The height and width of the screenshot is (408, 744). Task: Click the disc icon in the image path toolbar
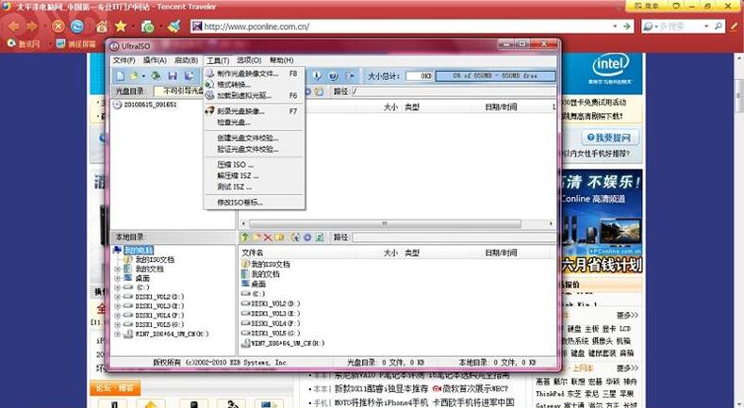(x=320, y=91)
